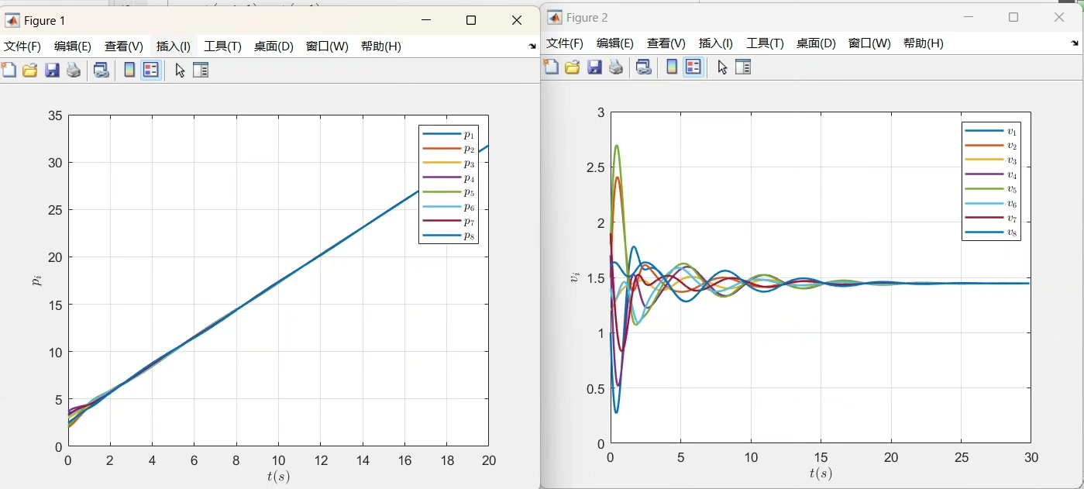Click p1 legend entry in Figure 1
Image resolution: width=1084 pixels, height=489 pixels.
tap(449, 134)
